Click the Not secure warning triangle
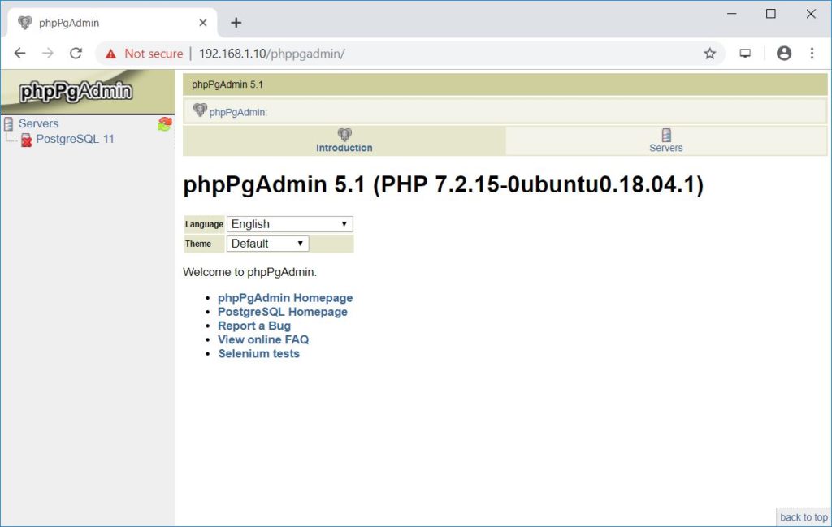Screen dimensions: 832x527 point(110,54)
